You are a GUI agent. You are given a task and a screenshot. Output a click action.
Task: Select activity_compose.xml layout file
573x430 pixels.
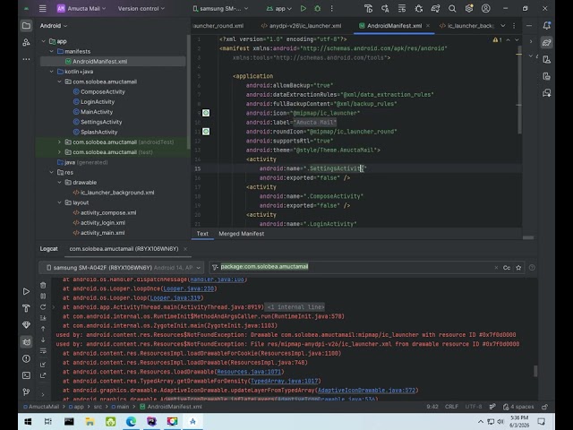coord(108,212)
